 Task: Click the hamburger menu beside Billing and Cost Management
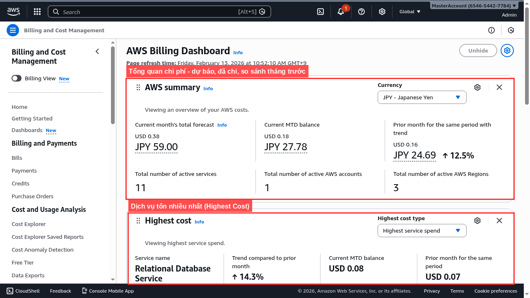point(13,30)
